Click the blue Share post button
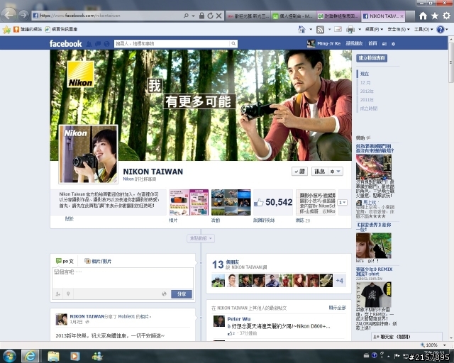 (182, 294)
